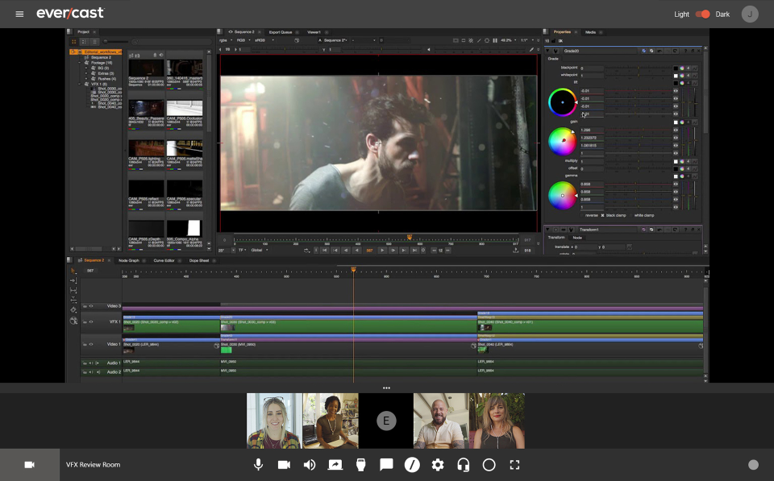Switch to the Export Queue tab

[282, 32]
